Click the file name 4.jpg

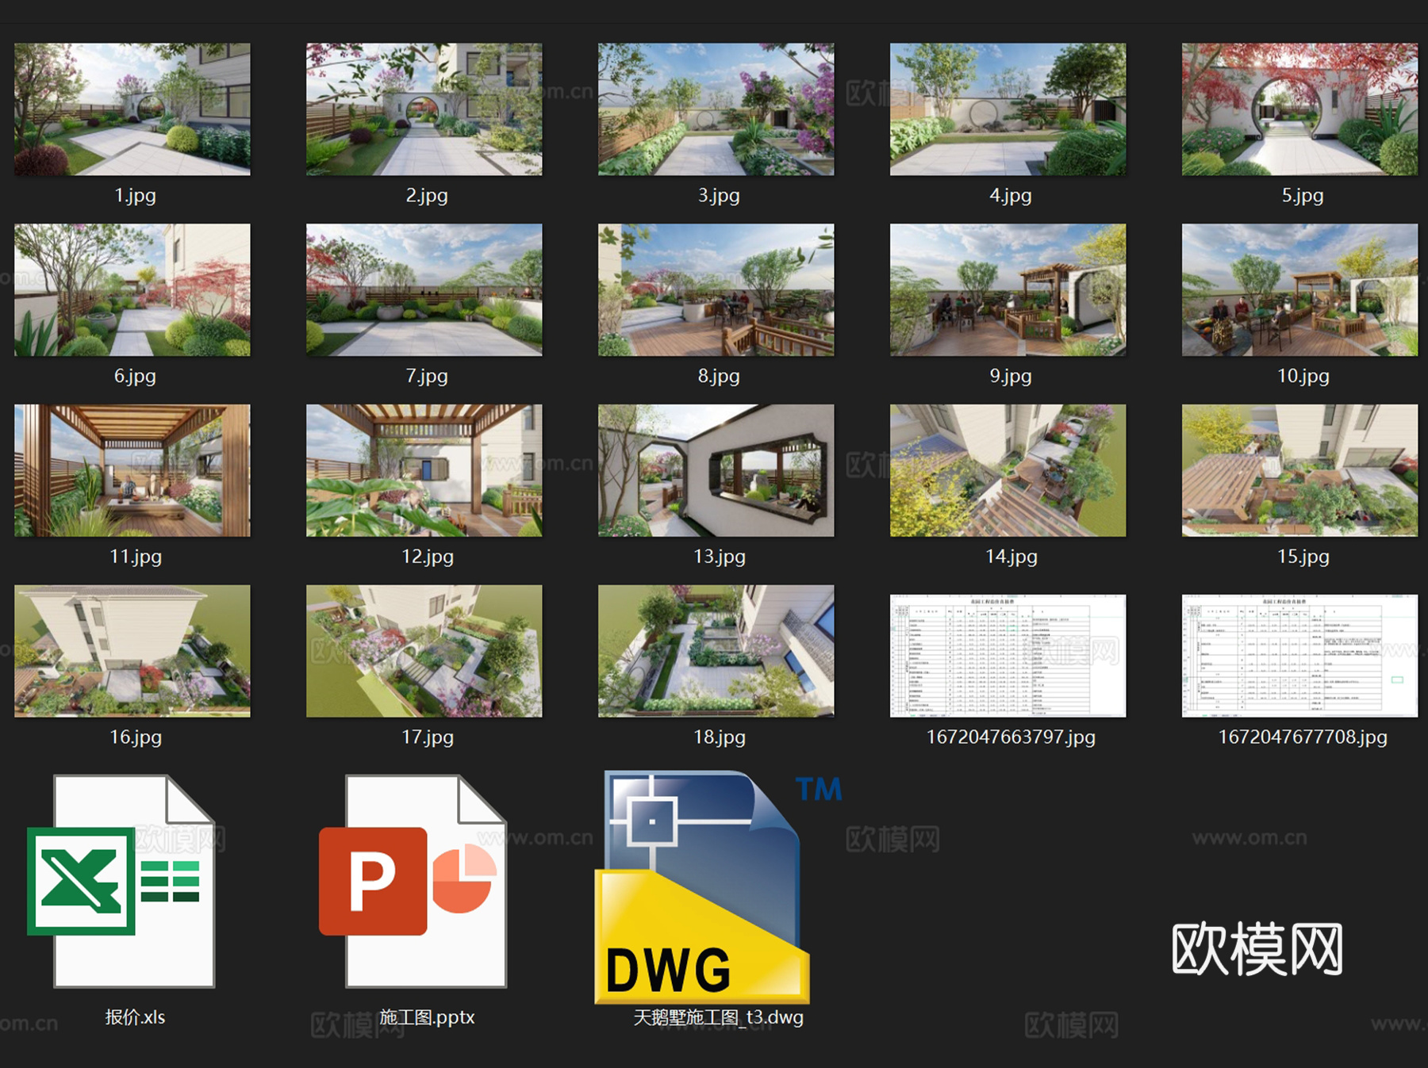(1011, 195)
